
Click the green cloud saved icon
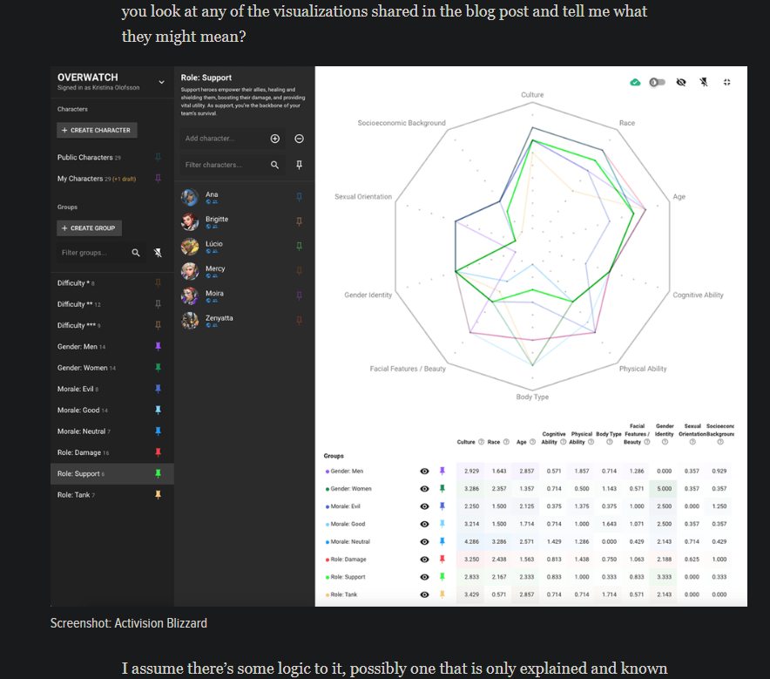coord(635,82)
